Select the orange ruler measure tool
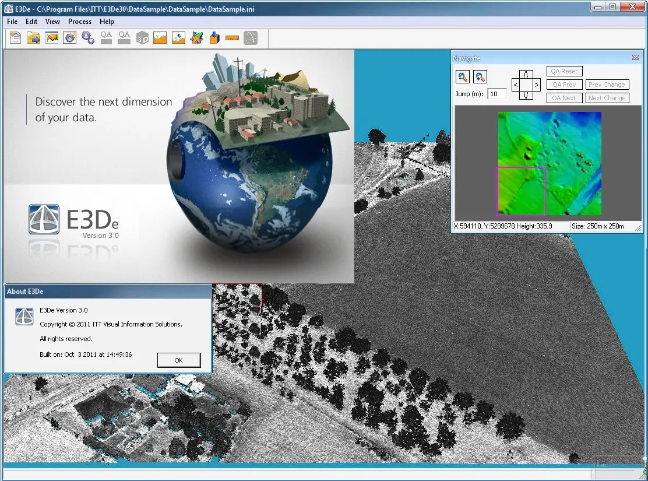This screenshot has height=481, width=648. tap(233, 38)
